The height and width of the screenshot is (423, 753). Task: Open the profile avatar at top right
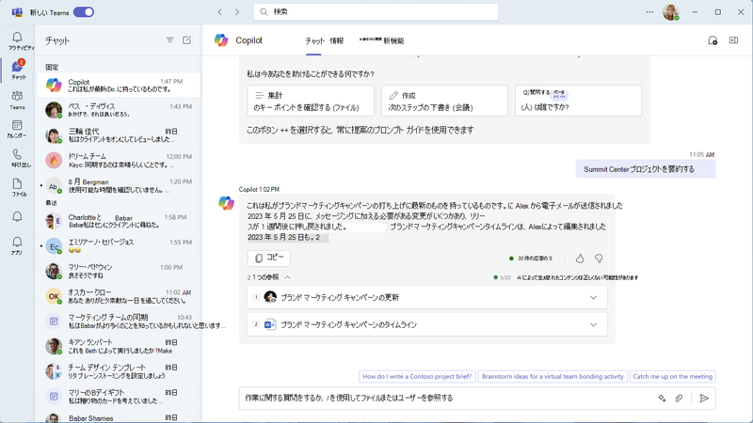671,12
